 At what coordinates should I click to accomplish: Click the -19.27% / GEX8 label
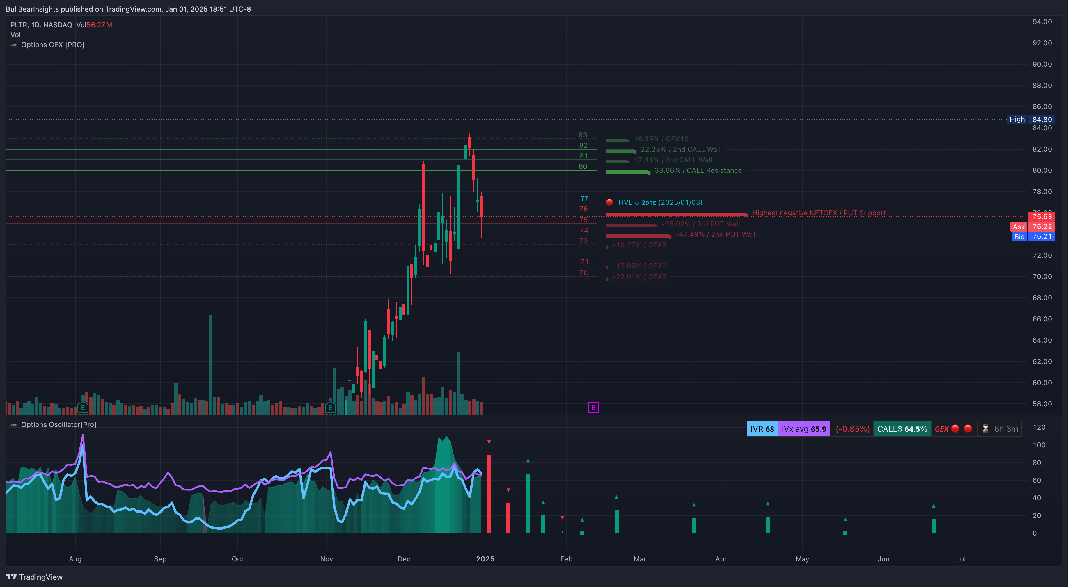[x=639, y=245]
